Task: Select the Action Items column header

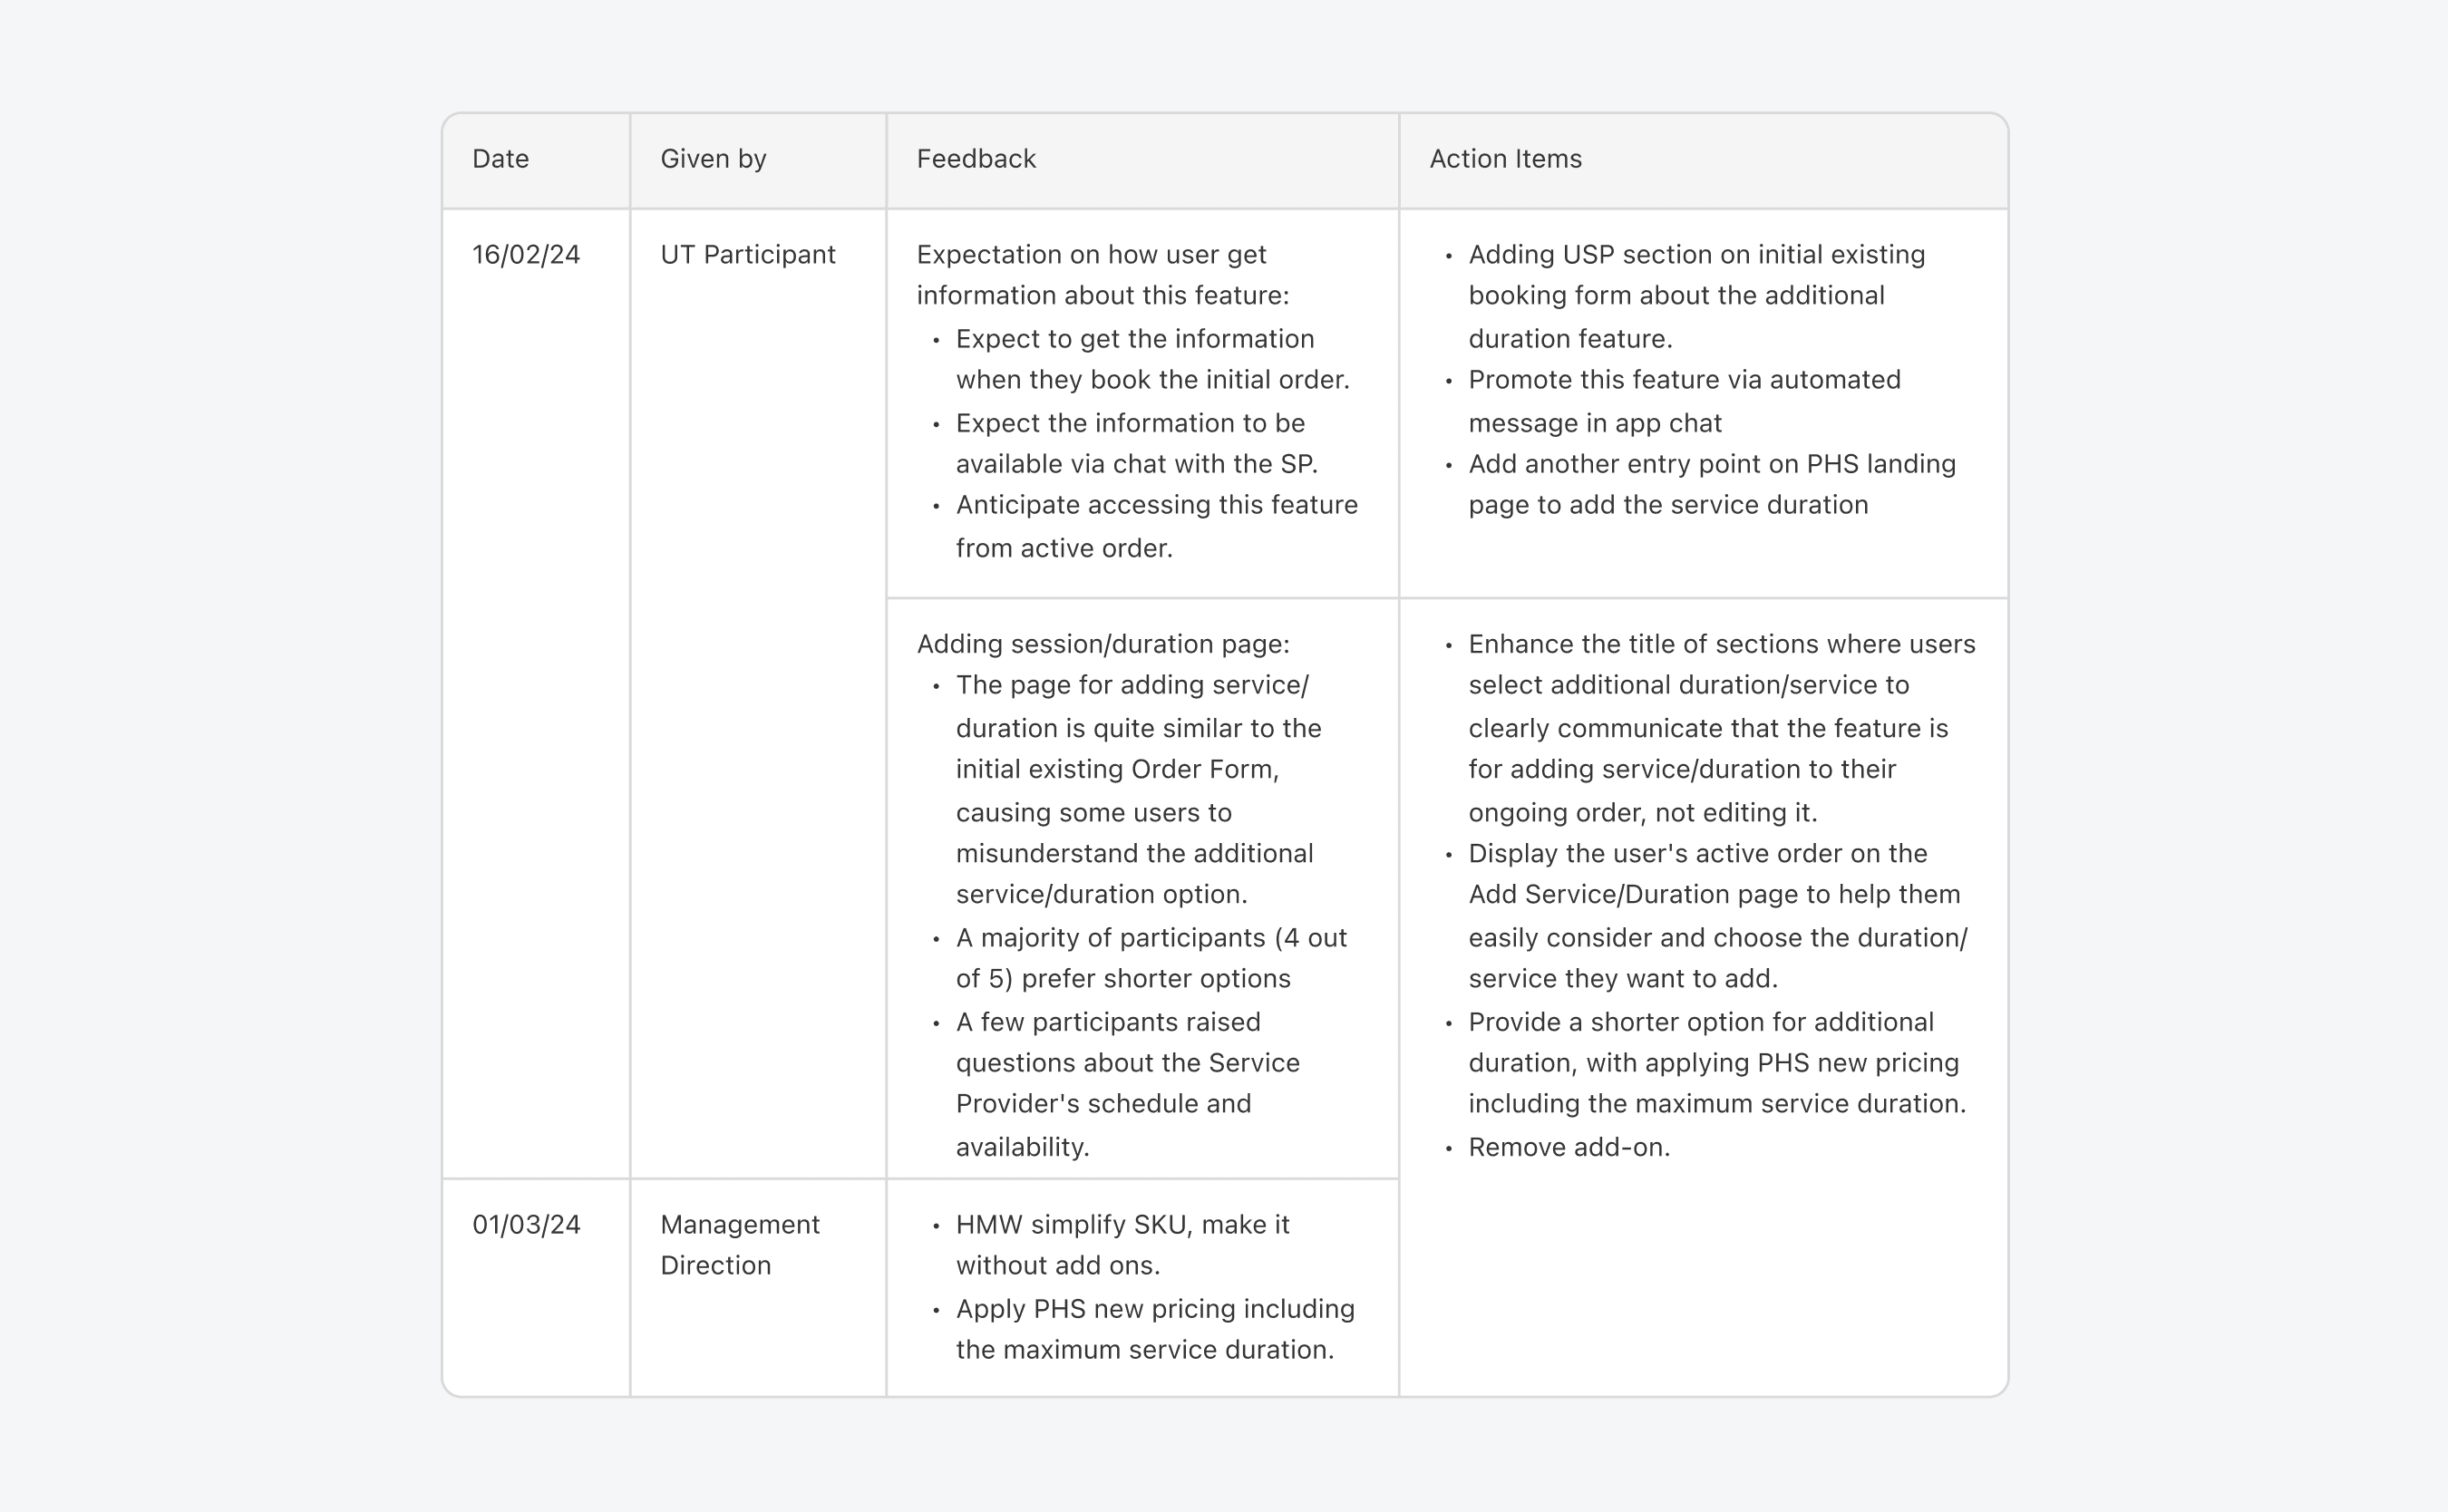Action: point(1505,159)
